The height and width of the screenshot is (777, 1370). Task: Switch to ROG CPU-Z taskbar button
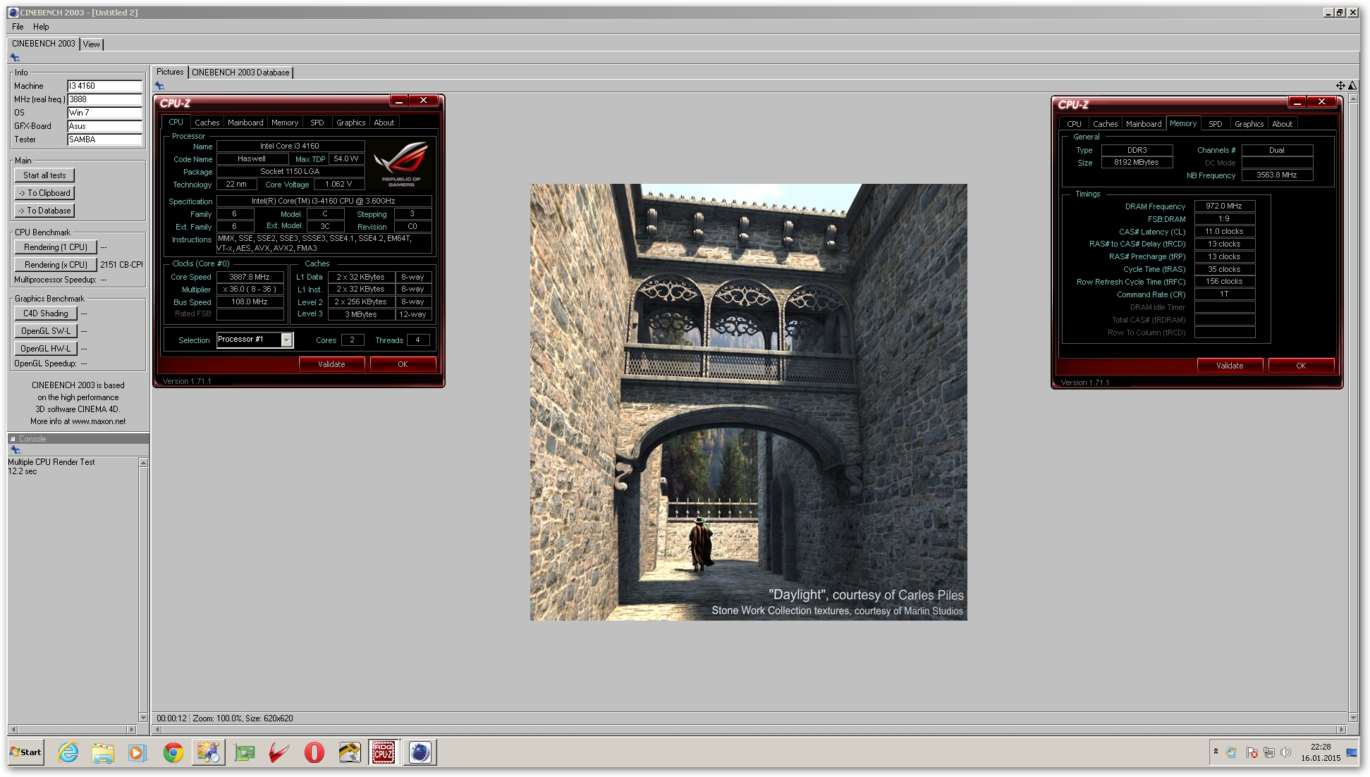click(x=384, y=752)
